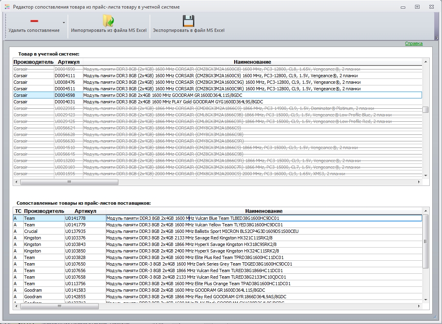Select Goodram row with article U0142855

218,297
